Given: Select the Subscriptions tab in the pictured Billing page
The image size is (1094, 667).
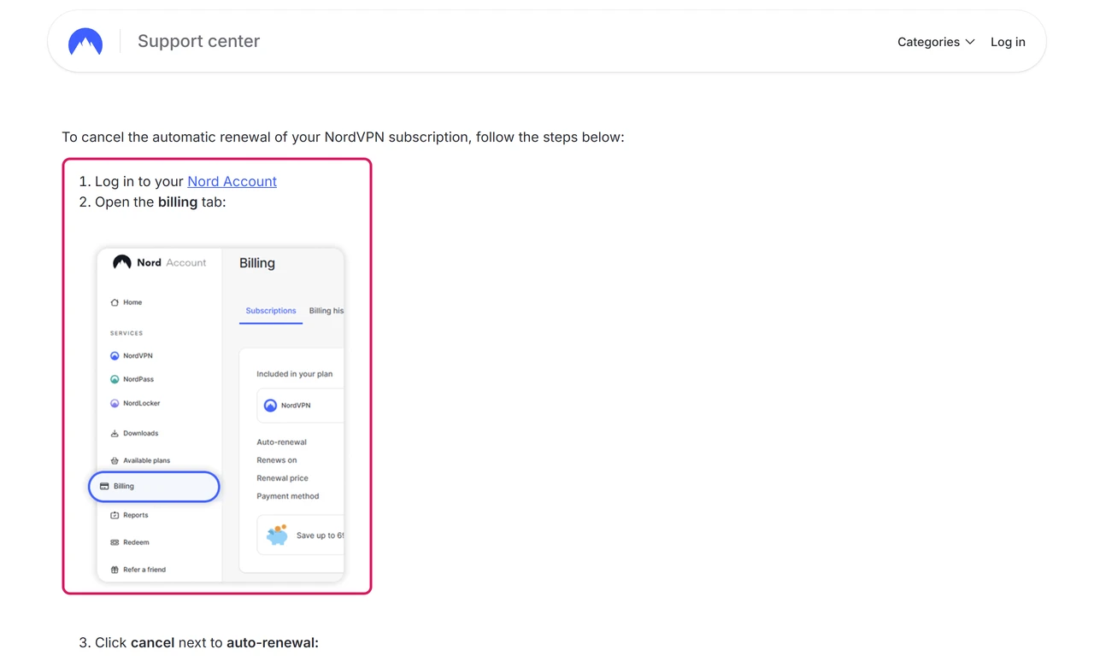Looking at the screenshot, I should click(271, 311).
